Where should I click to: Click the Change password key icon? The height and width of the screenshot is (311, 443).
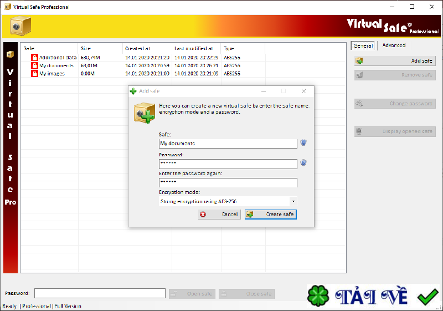359,104
